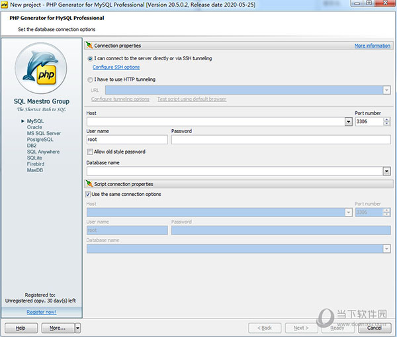397x337 pixels.
Task: Click the Next > button
Action: pyautogui.click(x=301, y=328)
